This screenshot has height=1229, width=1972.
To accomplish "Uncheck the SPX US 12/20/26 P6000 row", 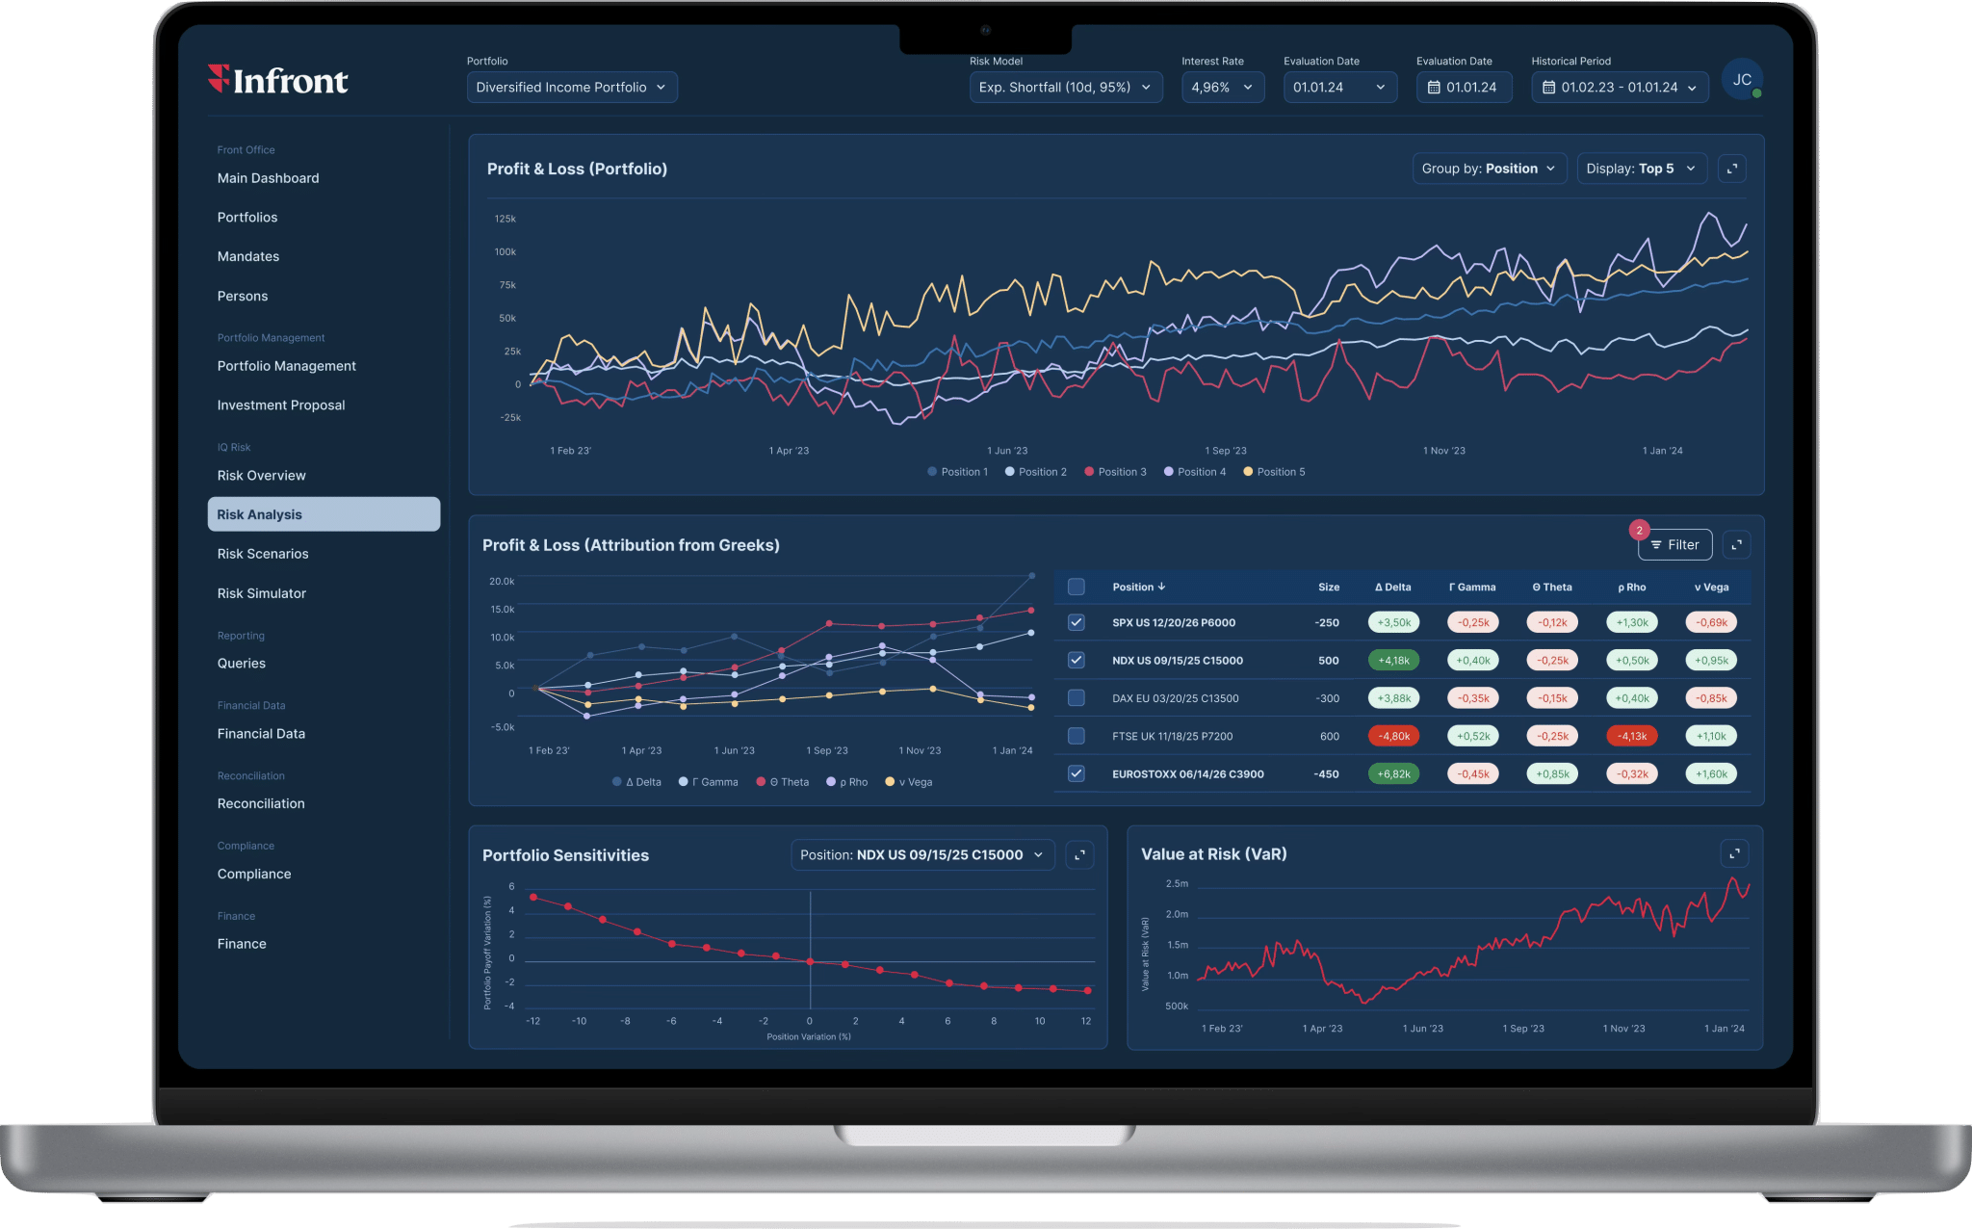I will tap(1077, 623).
